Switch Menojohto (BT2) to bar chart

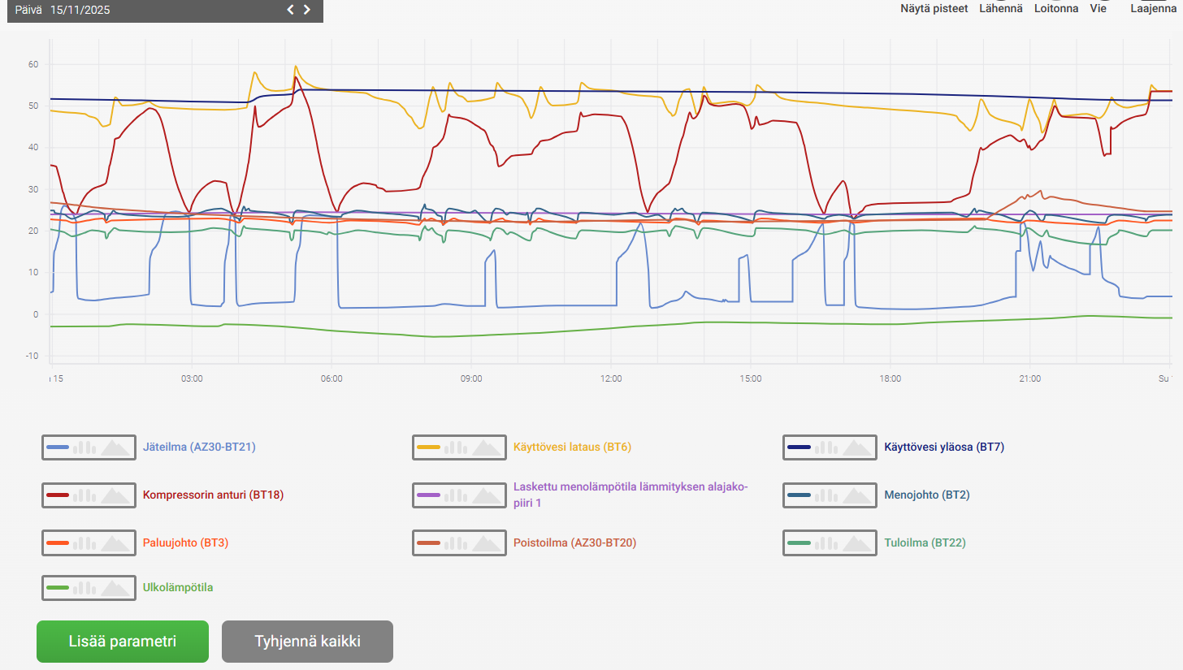826,495
